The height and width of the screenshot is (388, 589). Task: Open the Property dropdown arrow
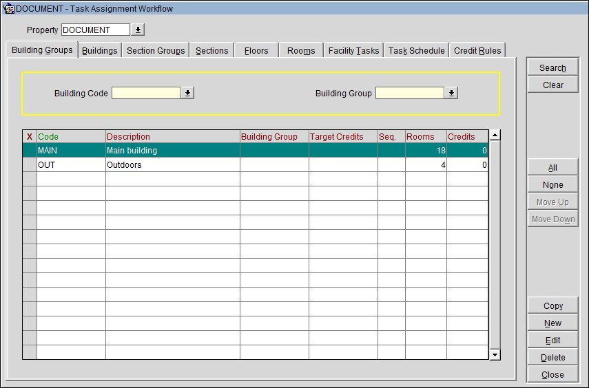point(138,30)
